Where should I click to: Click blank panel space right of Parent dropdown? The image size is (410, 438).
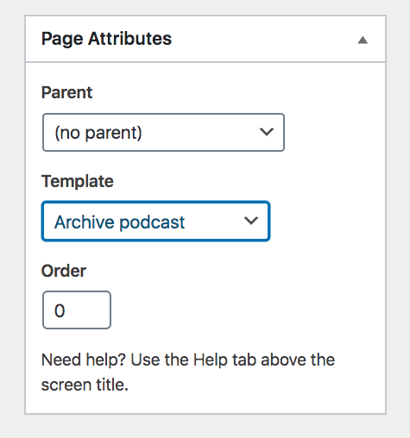334,132
